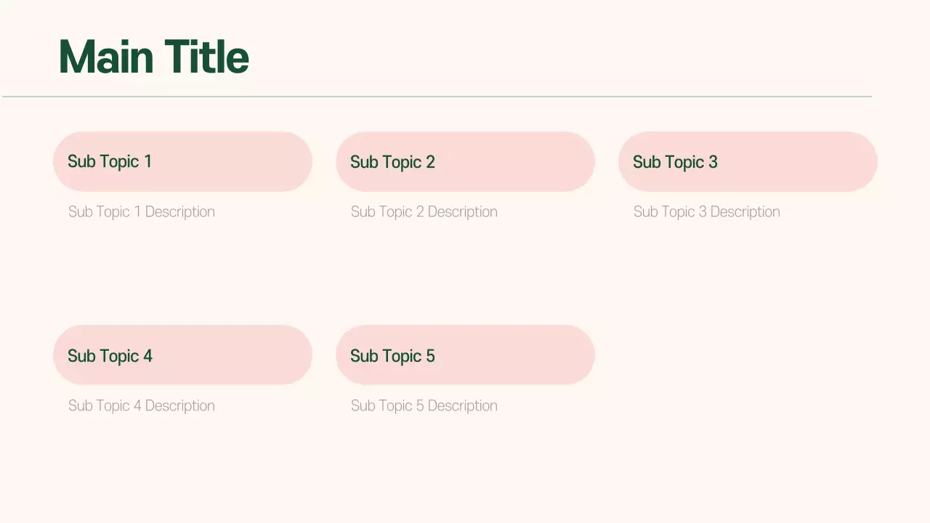Select the Sub Topic 2 label text
The height and width of the screenshot is (523, 930).
392,162
